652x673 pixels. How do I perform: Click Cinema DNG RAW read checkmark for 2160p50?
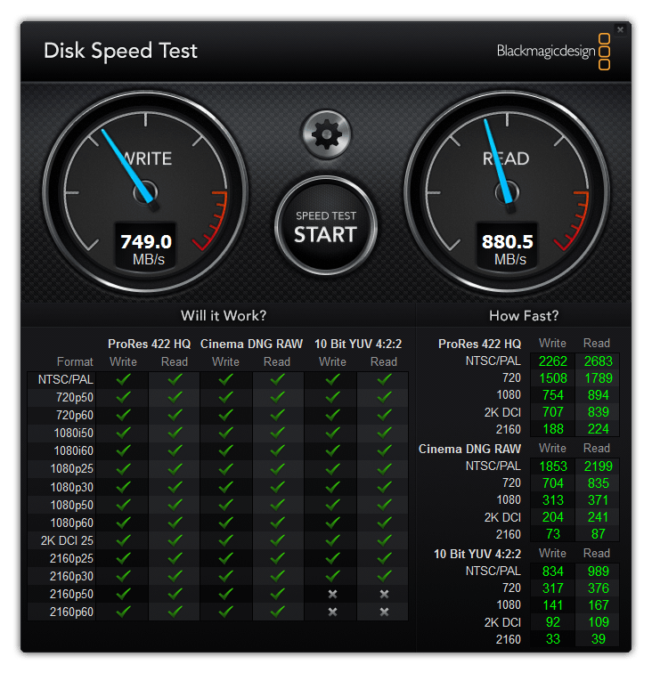(x=278, y=594)
